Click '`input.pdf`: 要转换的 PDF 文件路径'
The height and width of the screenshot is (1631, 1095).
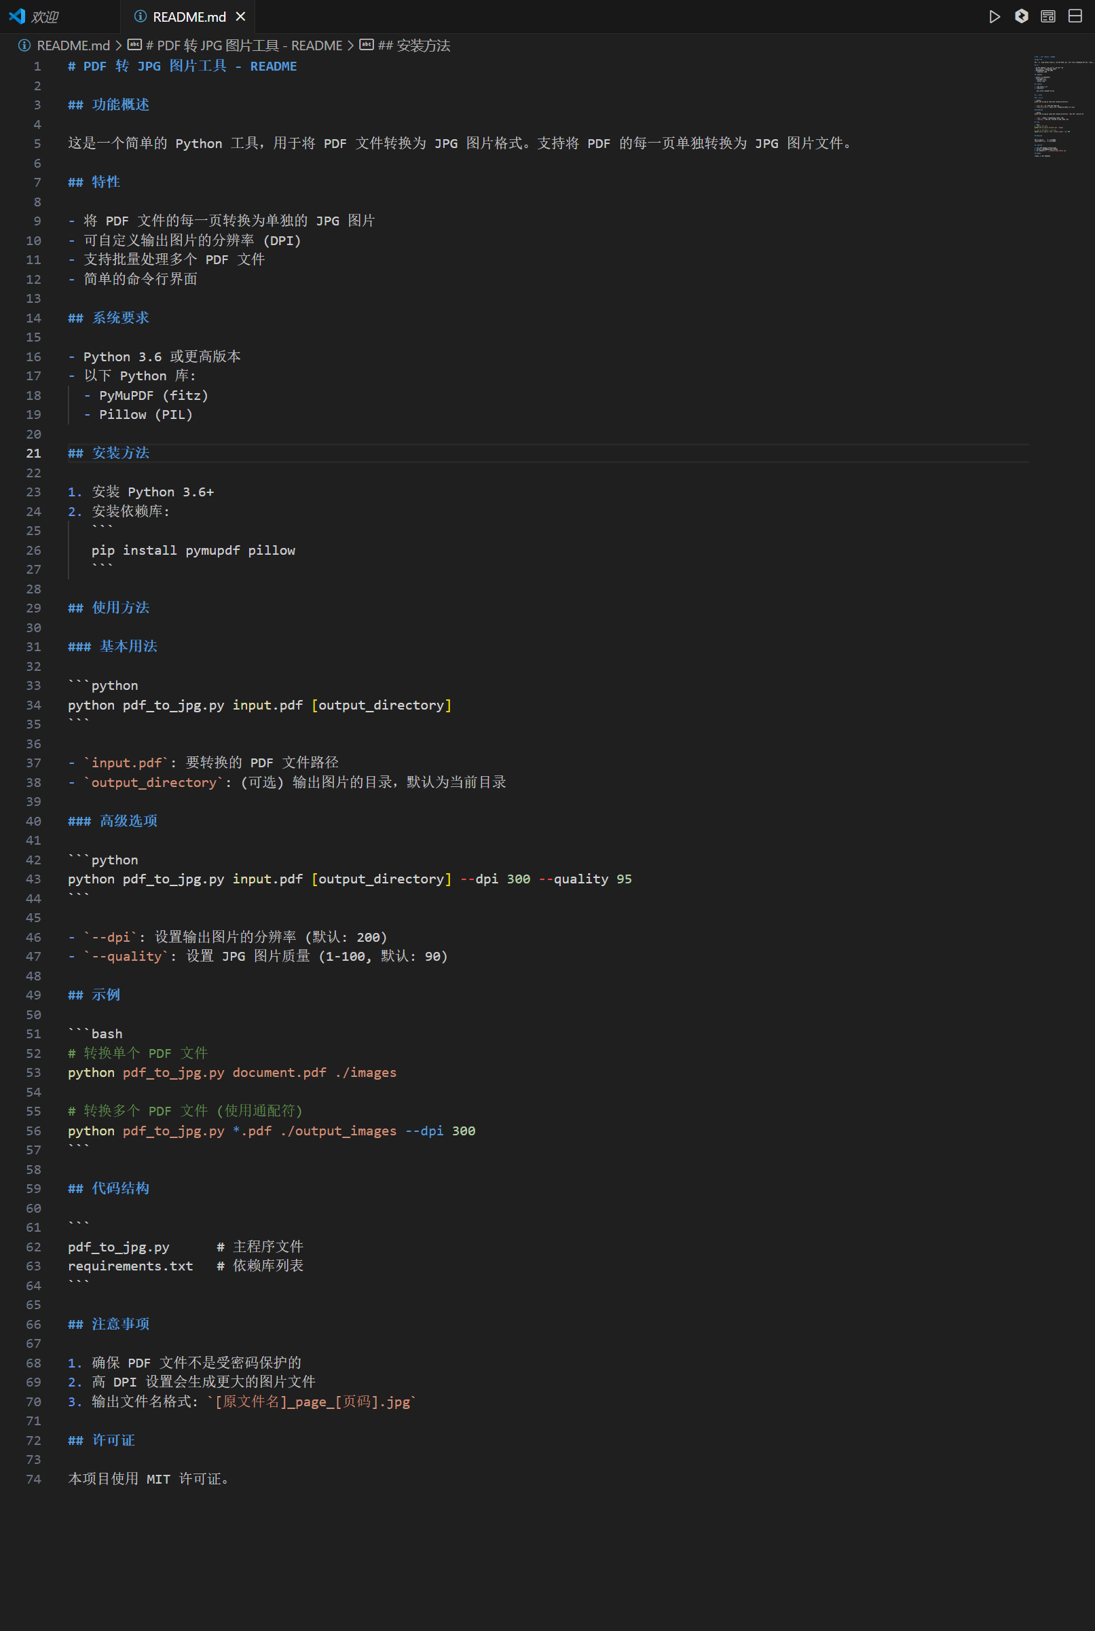point(211,763)
